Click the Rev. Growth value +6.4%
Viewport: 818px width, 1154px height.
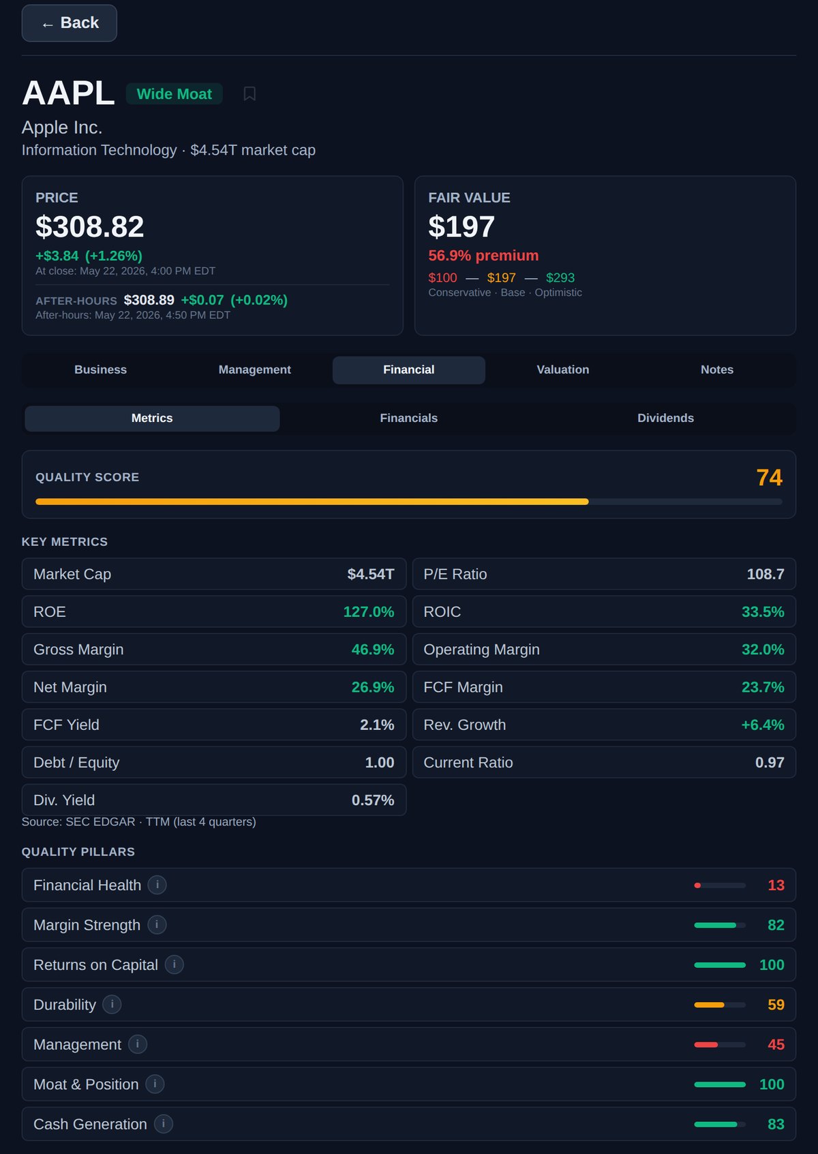[763, 725]
